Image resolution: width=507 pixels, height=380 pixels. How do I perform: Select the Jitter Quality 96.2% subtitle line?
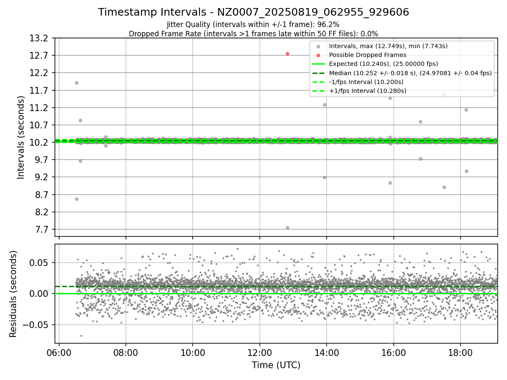click(253, 24)
